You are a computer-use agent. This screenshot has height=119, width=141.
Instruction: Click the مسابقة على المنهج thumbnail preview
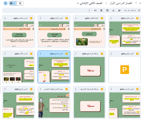(x=89, y=70)
